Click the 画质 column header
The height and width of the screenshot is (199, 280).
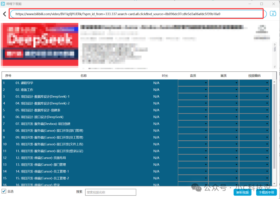click(x=223, y=76)
